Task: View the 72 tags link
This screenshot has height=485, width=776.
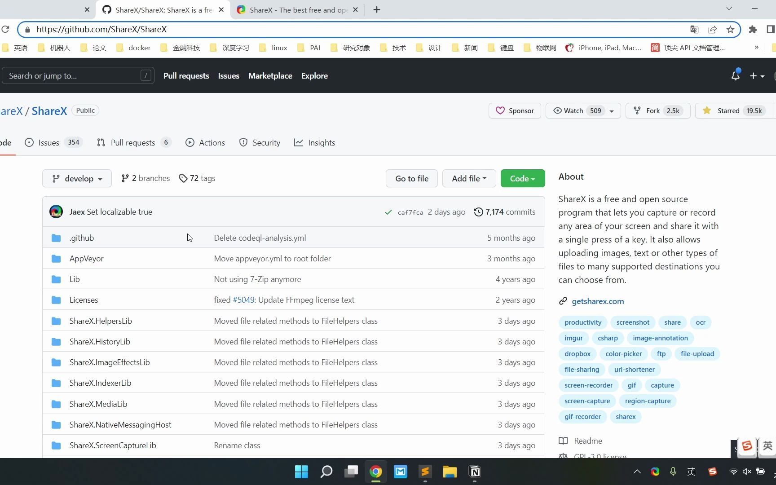Action: 197,178
